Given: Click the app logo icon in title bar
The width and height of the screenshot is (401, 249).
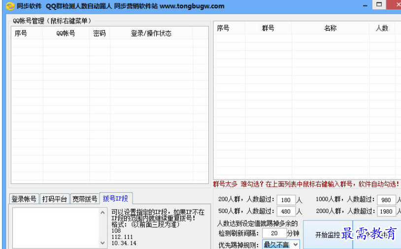Looking at the screenshot, I should pyautogui.click(x=10, y=6).
